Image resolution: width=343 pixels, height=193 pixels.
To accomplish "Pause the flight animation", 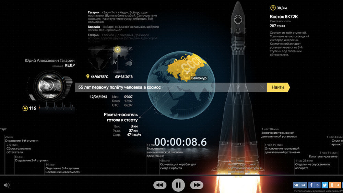I will (x=178, y=185).
